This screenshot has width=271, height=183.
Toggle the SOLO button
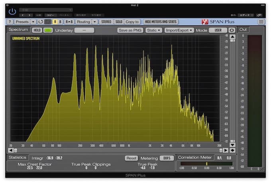pos(119,22)
